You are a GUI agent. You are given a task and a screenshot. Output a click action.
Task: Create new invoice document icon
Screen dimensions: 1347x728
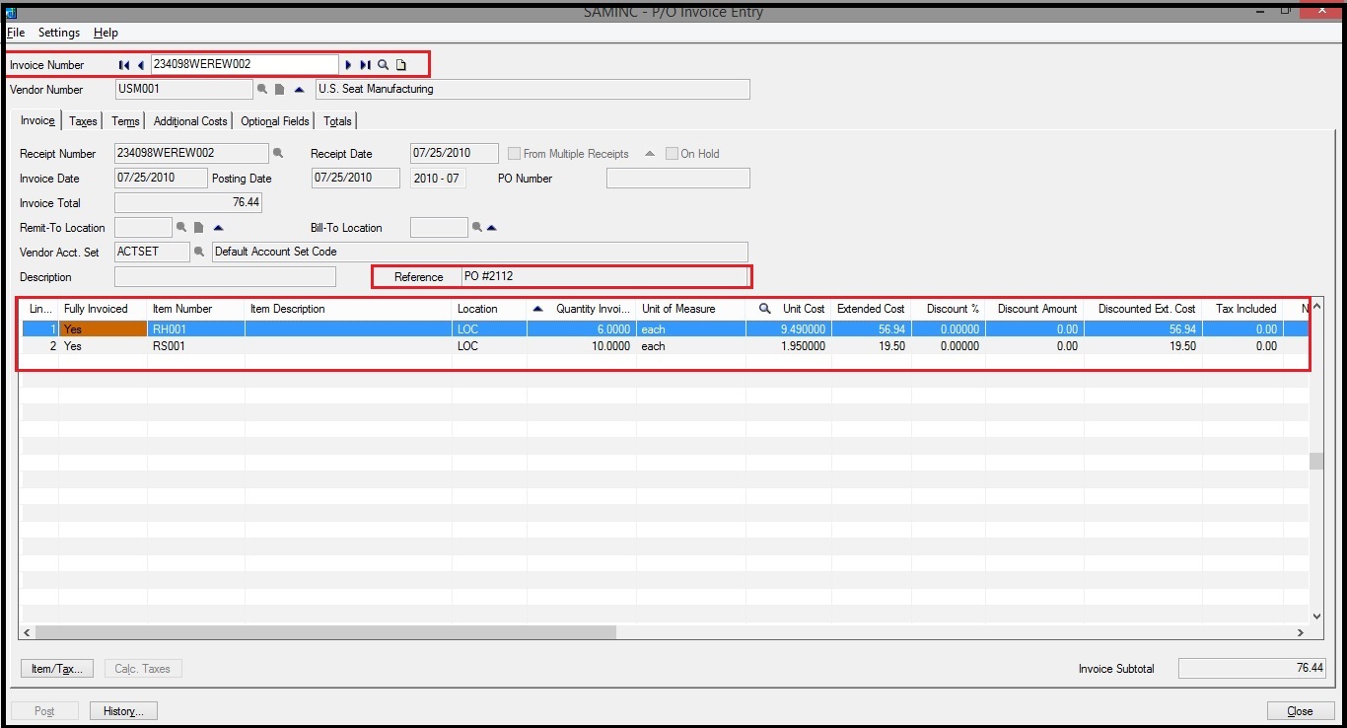click(401, 65)
